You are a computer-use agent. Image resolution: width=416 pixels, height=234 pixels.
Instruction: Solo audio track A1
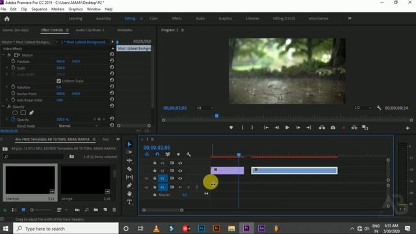pos(188,187)
